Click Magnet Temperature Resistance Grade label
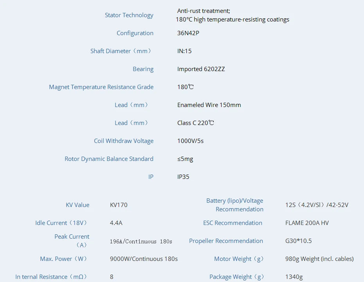Viewport: 364px width, 282px height. (x=101, y=87)
